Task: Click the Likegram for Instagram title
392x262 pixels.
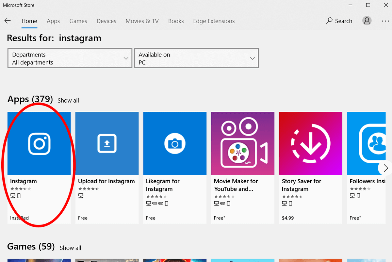Action: click(x=163, y=185)
